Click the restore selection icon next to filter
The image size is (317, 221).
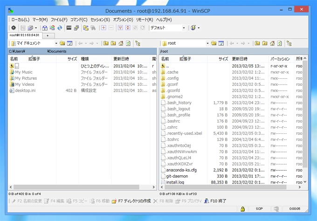pyautogui.click(x=128, y=28)
